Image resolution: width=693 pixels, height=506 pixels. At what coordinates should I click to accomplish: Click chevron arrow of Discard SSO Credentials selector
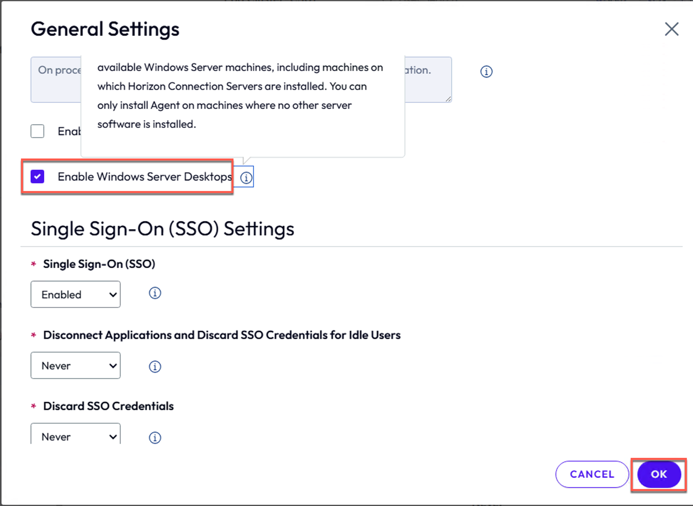pos(113,437)
